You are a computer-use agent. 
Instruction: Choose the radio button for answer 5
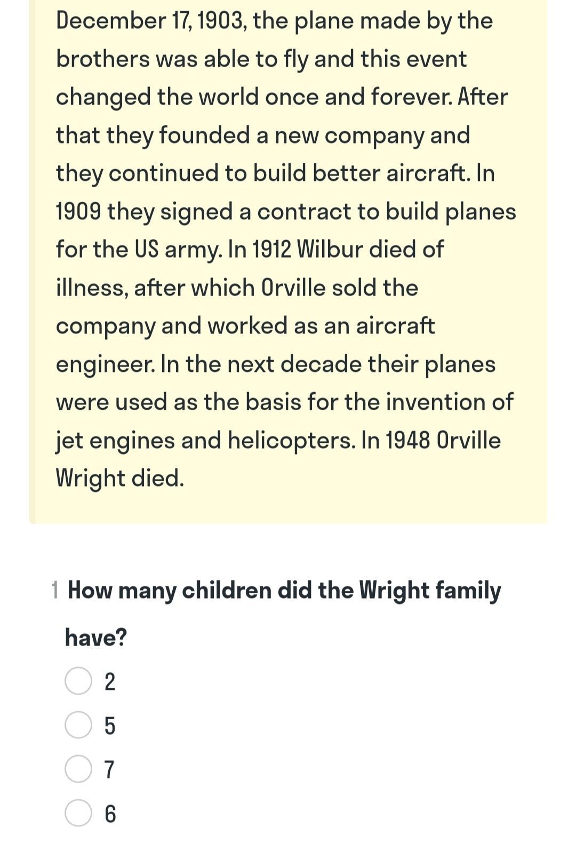click(x=78, y=725)
